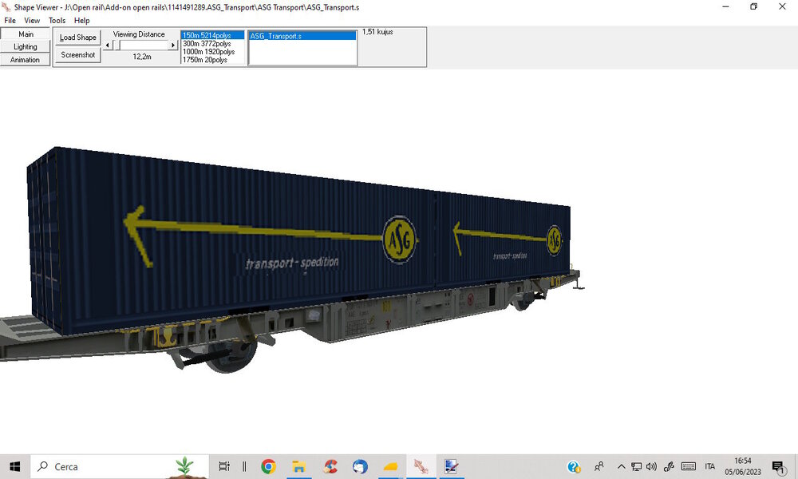This screenshot has width=798, height=479.
Task: Change ITA input language indicator
Action: pos(710,466)
